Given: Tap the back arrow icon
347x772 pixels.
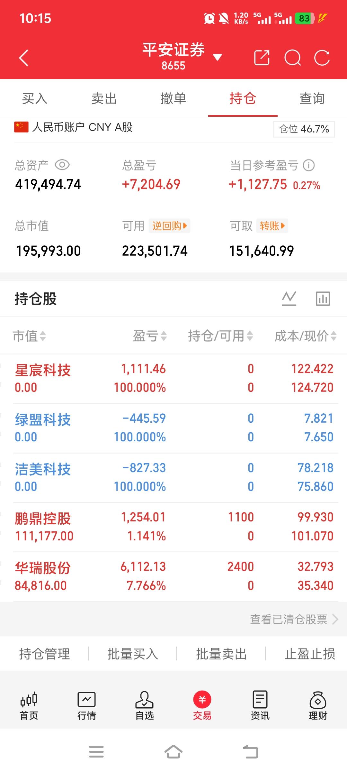Looking at the screenshot, I should pos(24,58).
